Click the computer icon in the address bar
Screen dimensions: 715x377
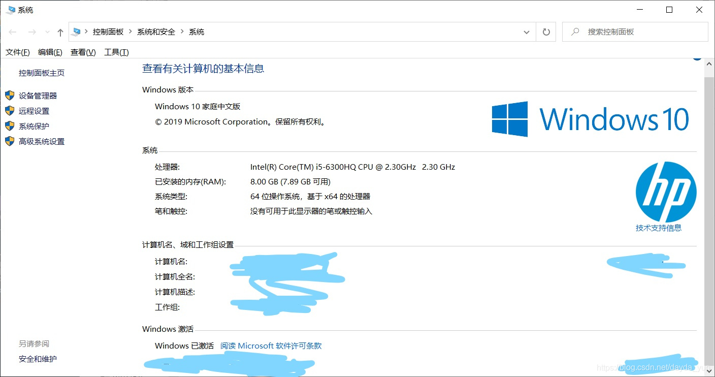click(x=76, y=32)
